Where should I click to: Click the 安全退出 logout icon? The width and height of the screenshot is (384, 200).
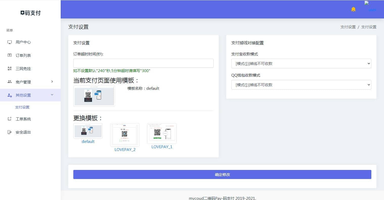10,132
